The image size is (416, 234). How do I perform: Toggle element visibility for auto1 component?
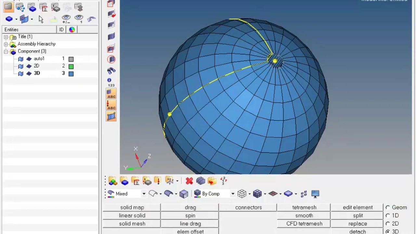click(29, 59)
